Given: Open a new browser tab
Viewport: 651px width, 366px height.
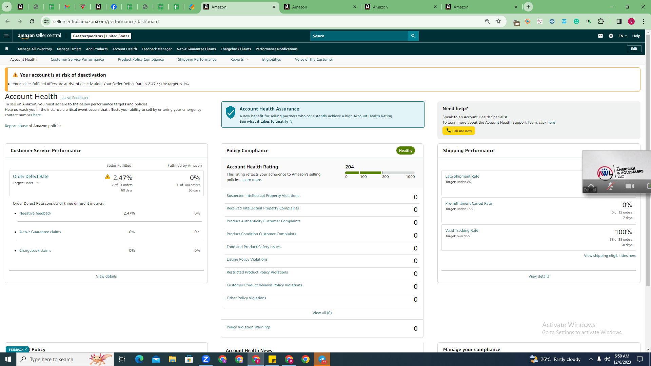Looking at the screenshot, I should (528, 7).
